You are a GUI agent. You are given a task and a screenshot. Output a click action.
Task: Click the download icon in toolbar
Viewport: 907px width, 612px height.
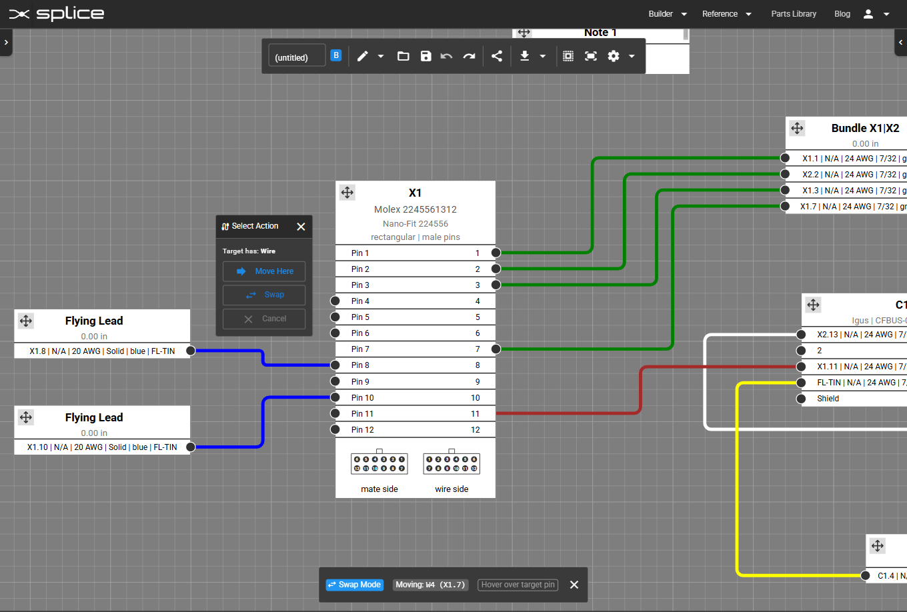(x=525, y=56)
